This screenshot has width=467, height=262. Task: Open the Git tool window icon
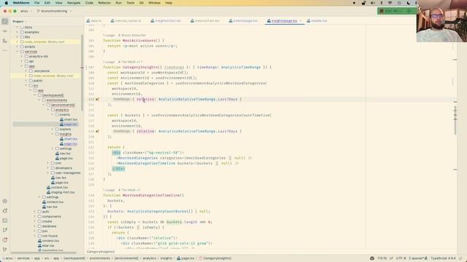pos(5,249)
